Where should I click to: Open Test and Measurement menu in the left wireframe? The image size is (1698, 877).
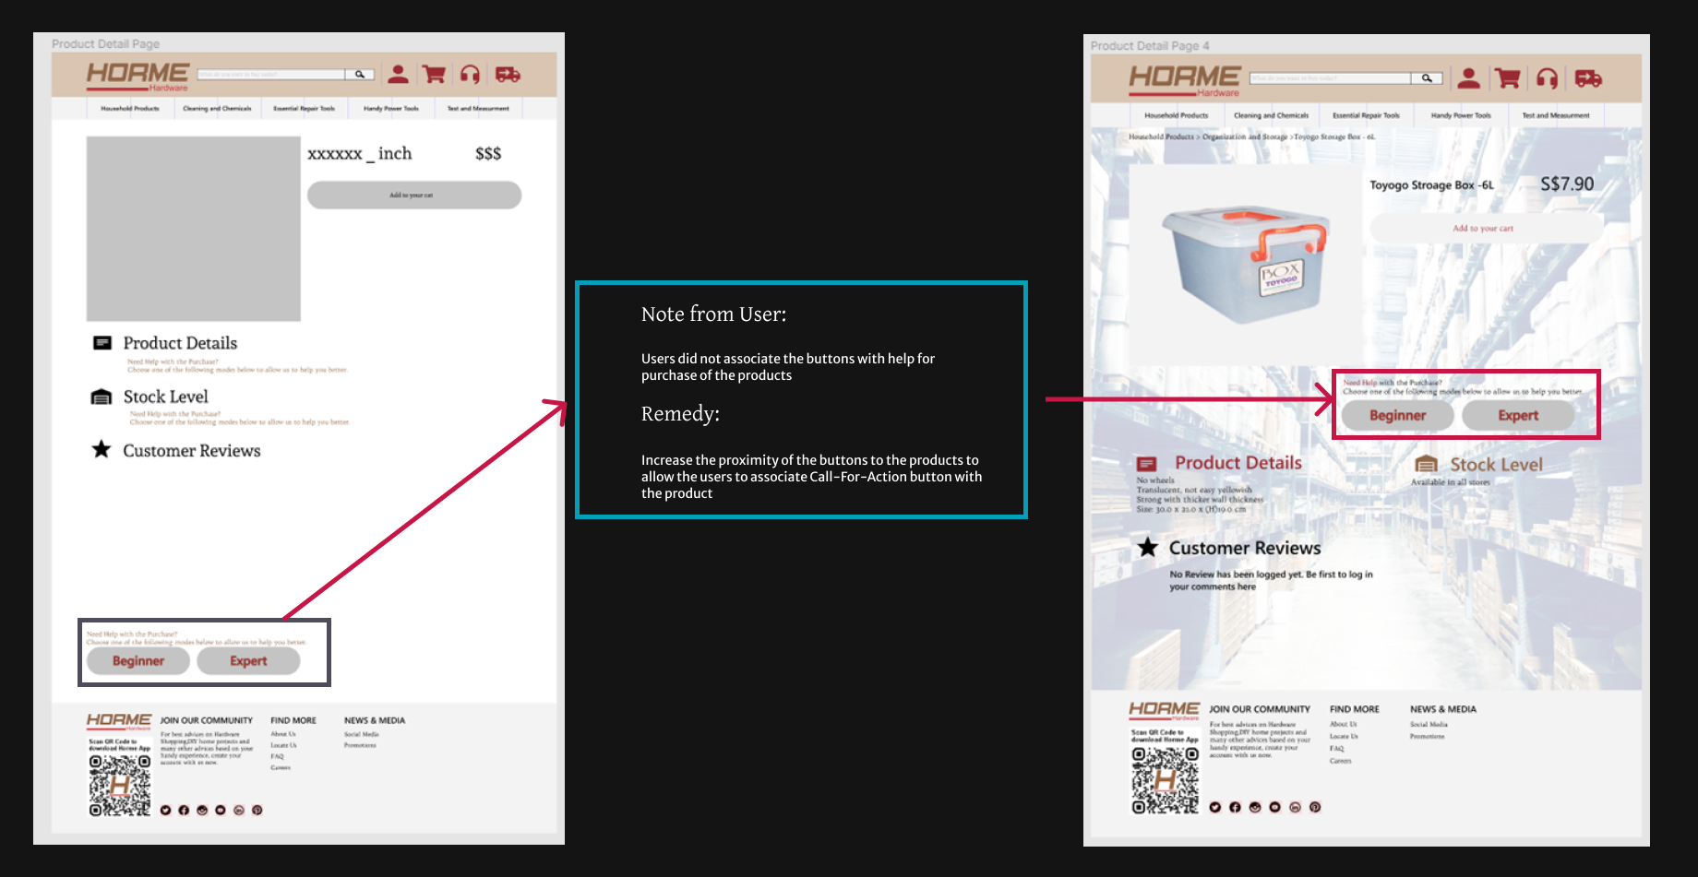click(478, 109)
